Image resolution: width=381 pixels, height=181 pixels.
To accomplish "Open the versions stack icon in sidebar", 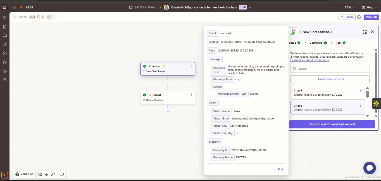I will pyautogui.click(x=4, y=80).
